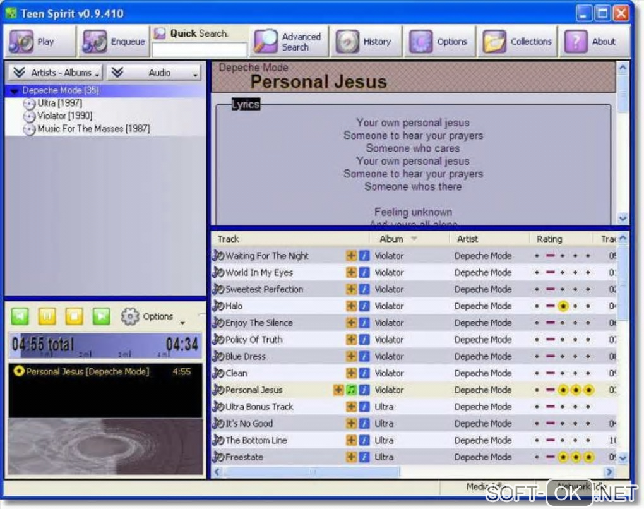Set World In My Eyes rating to fourth dot
644x509 pixels.
pos(575,272)
